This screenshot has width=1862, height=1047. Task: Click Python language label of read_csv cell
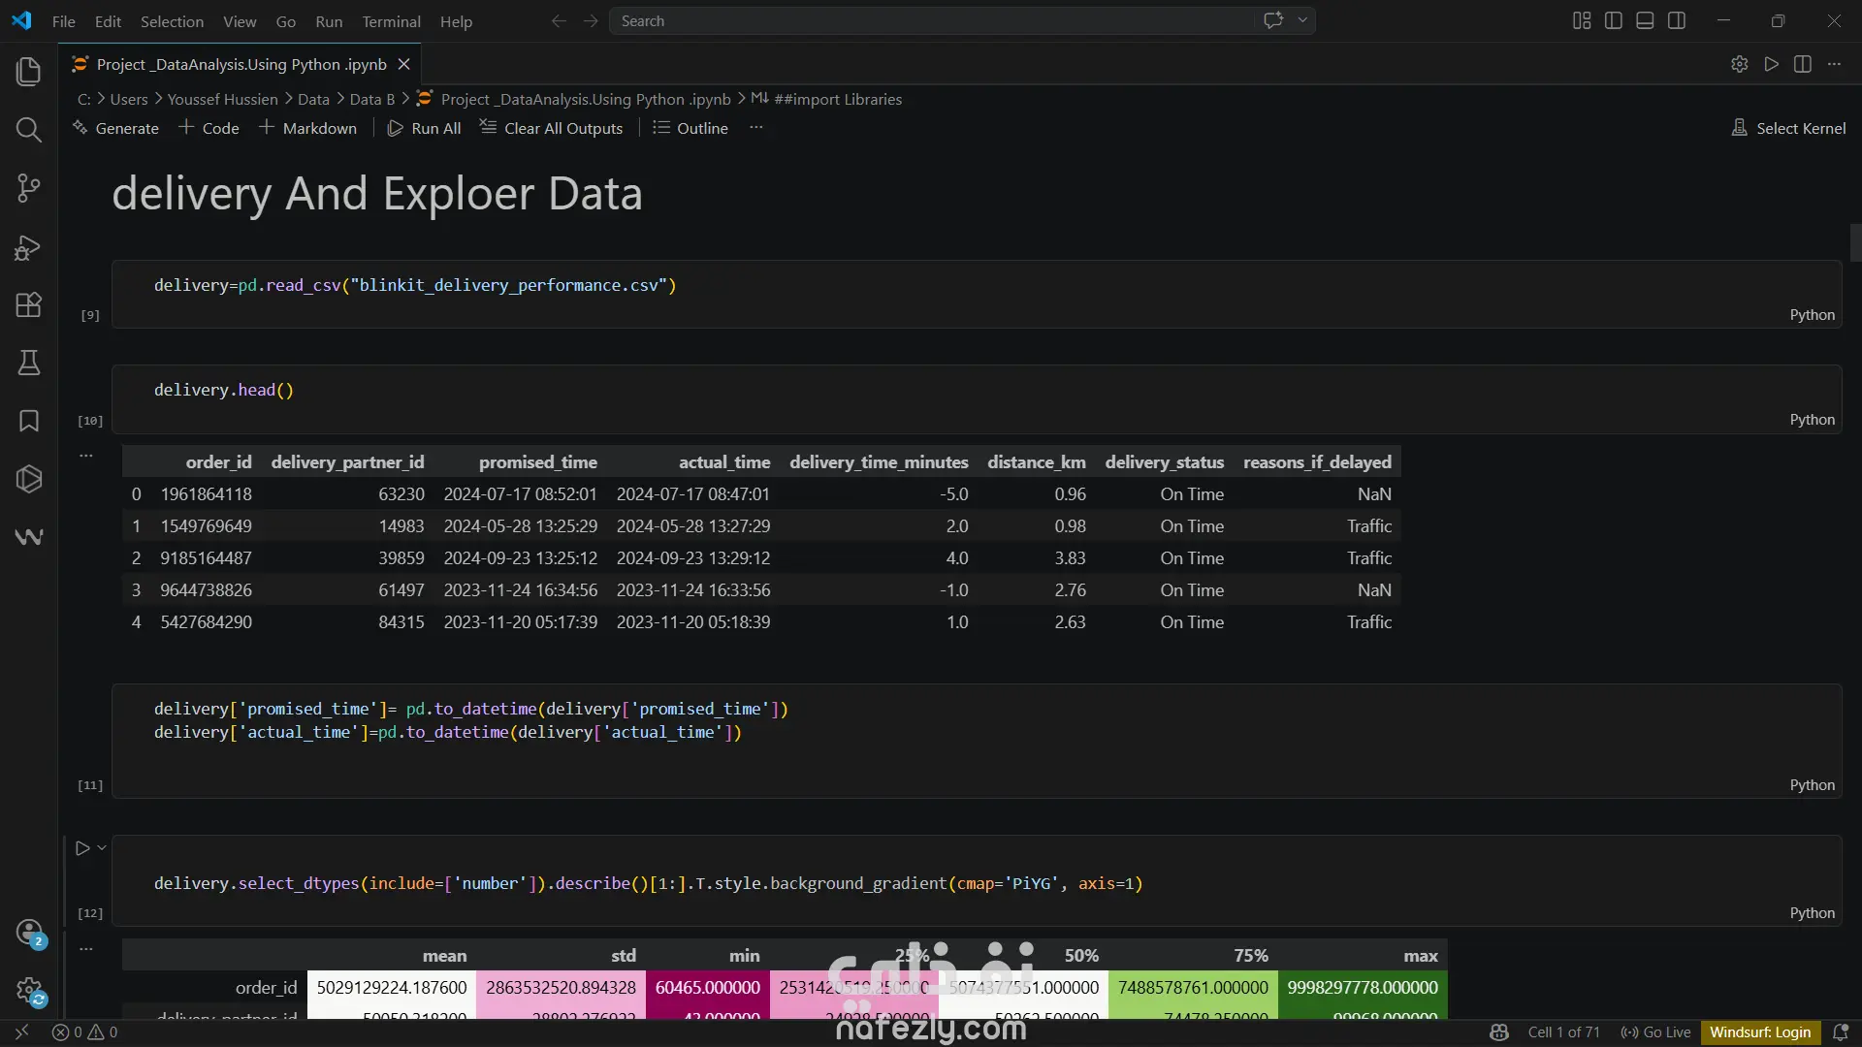point(1812,315)
